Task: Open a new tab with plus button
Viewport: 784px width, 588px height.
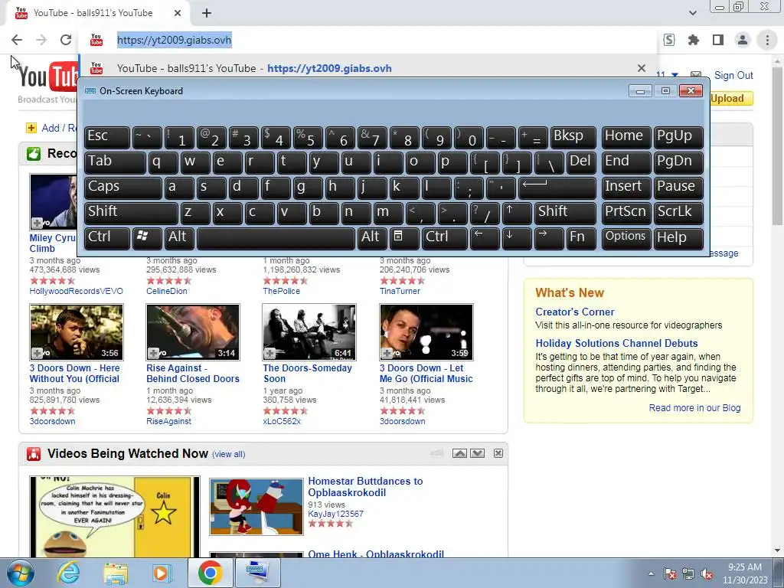Action: click(x=207, y=13)
